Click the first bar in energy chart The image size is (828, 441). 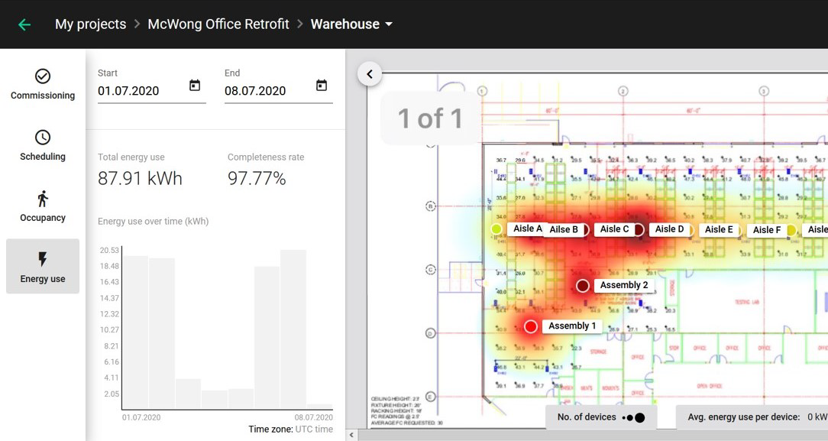136,332
